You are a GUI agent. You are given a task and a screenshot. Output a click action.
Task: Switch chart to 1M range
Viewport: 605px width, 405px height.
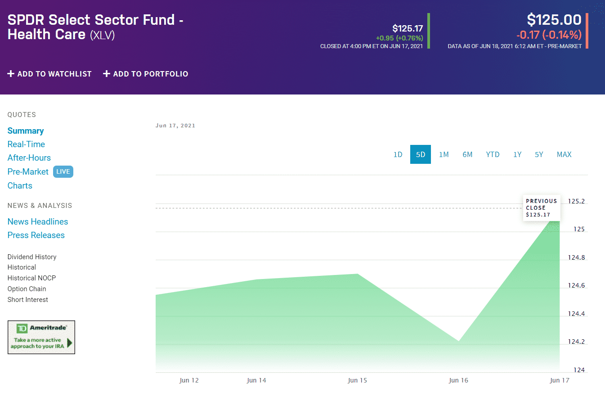pos(444,154)
